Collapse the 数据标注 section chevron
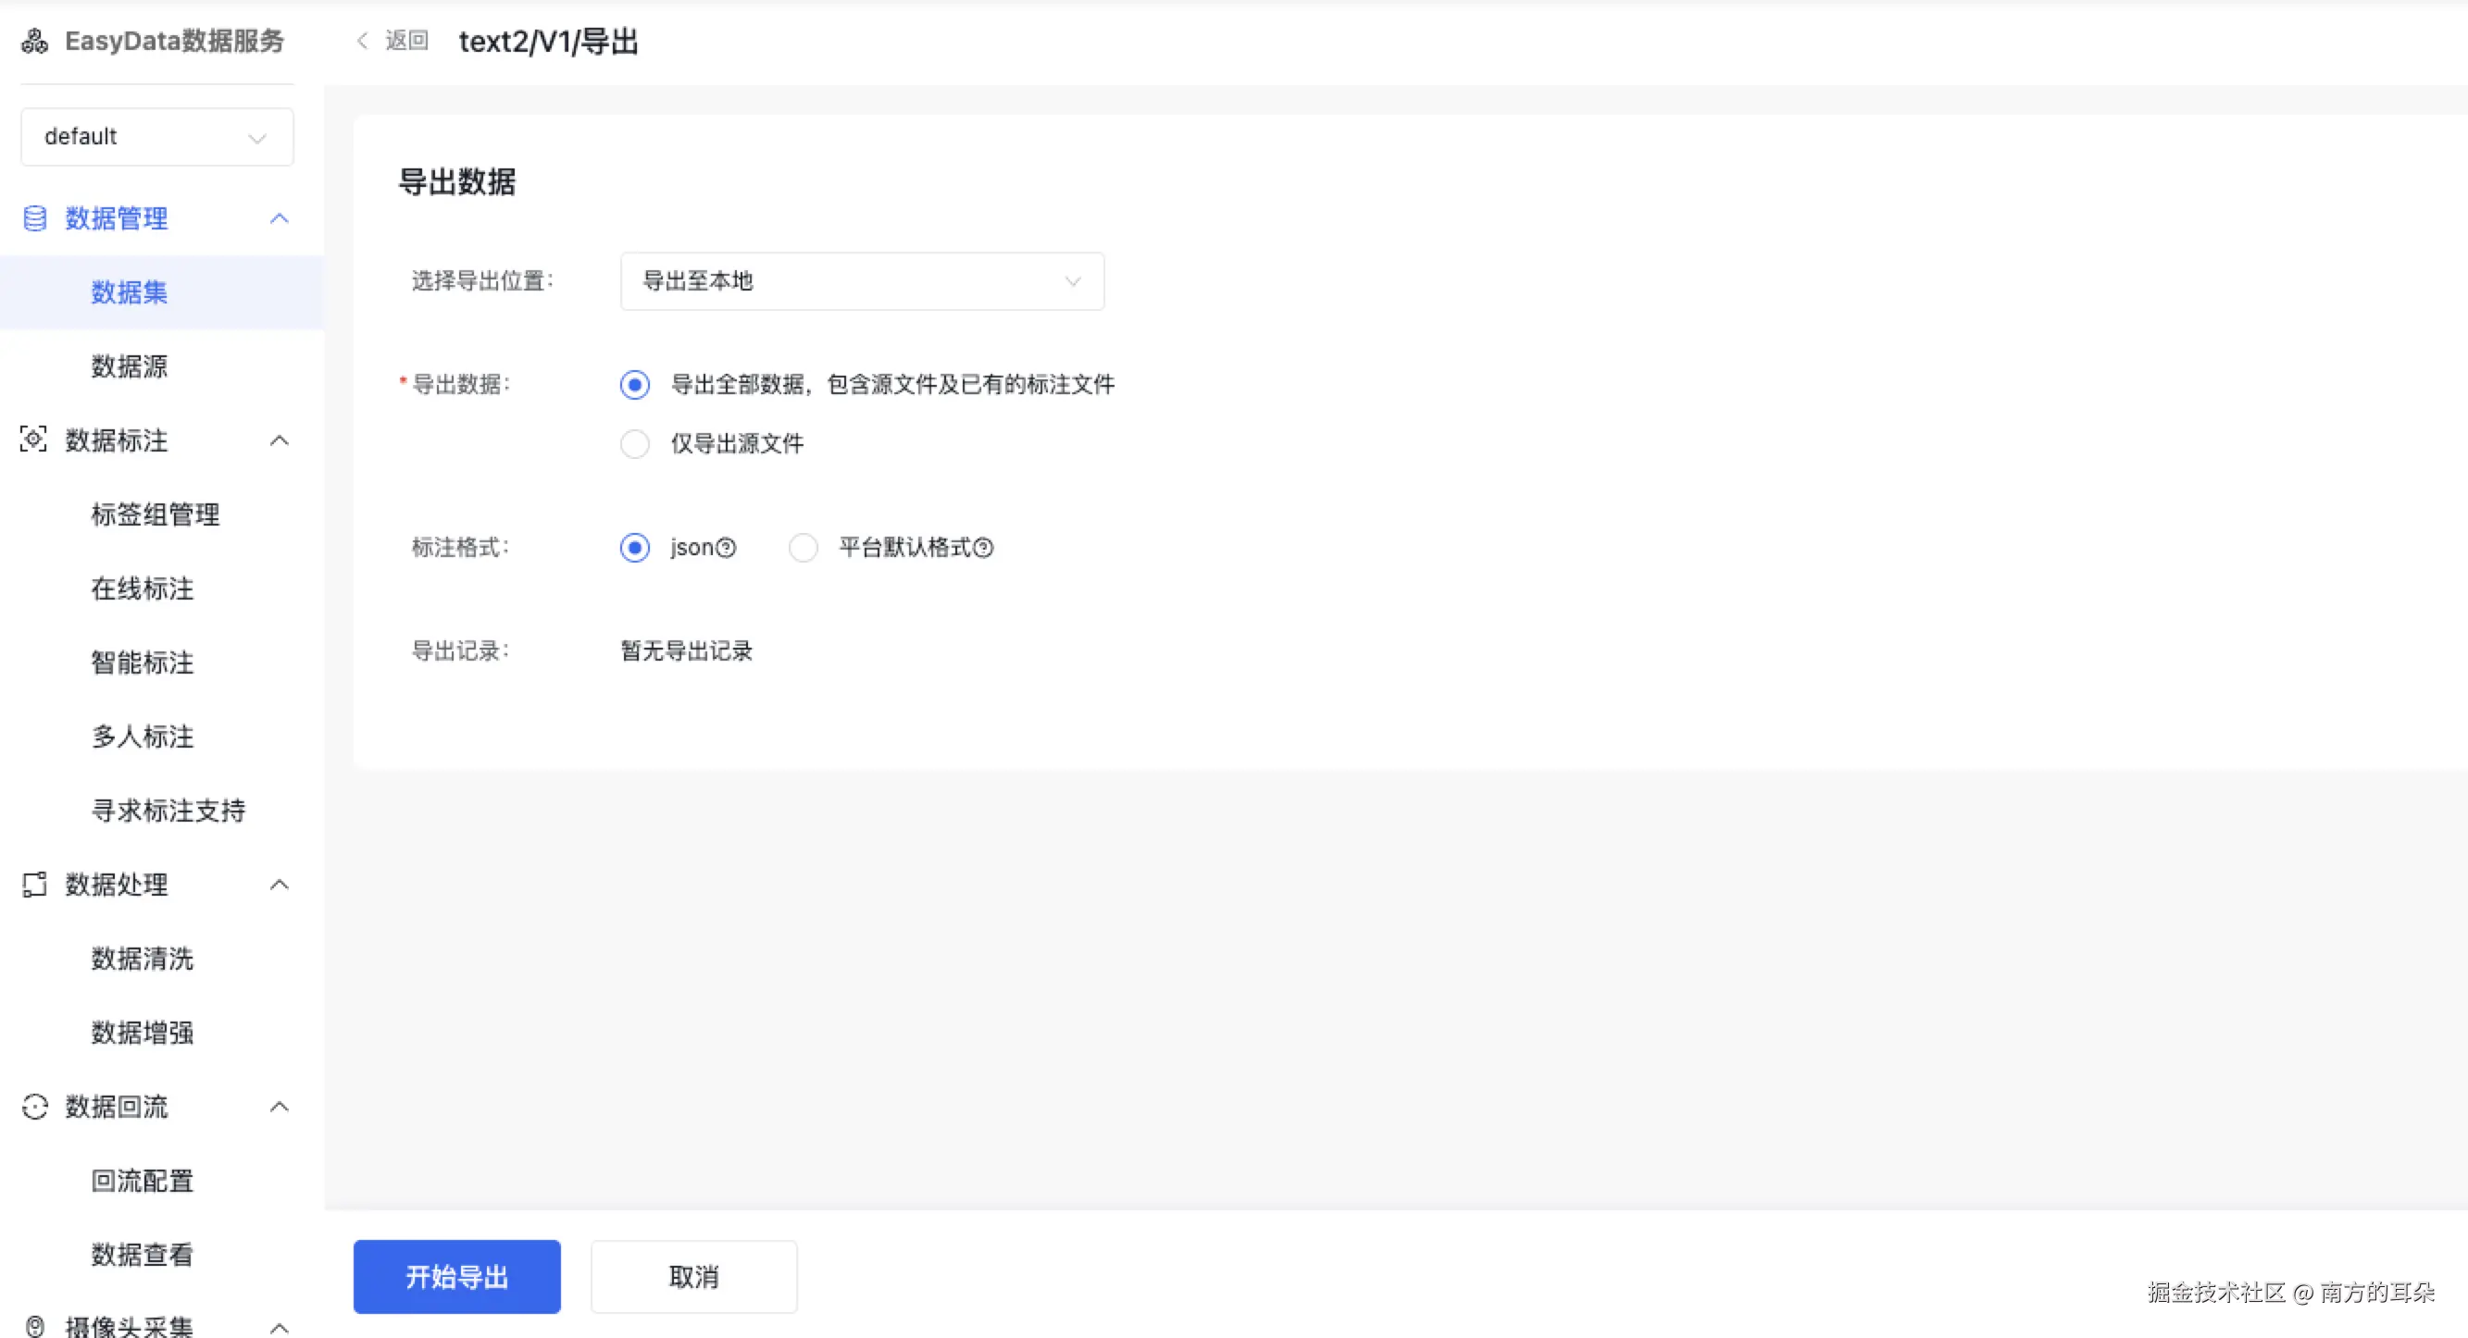The height and width of the screenshot is (1338, 2468). [x=279, y=440]
